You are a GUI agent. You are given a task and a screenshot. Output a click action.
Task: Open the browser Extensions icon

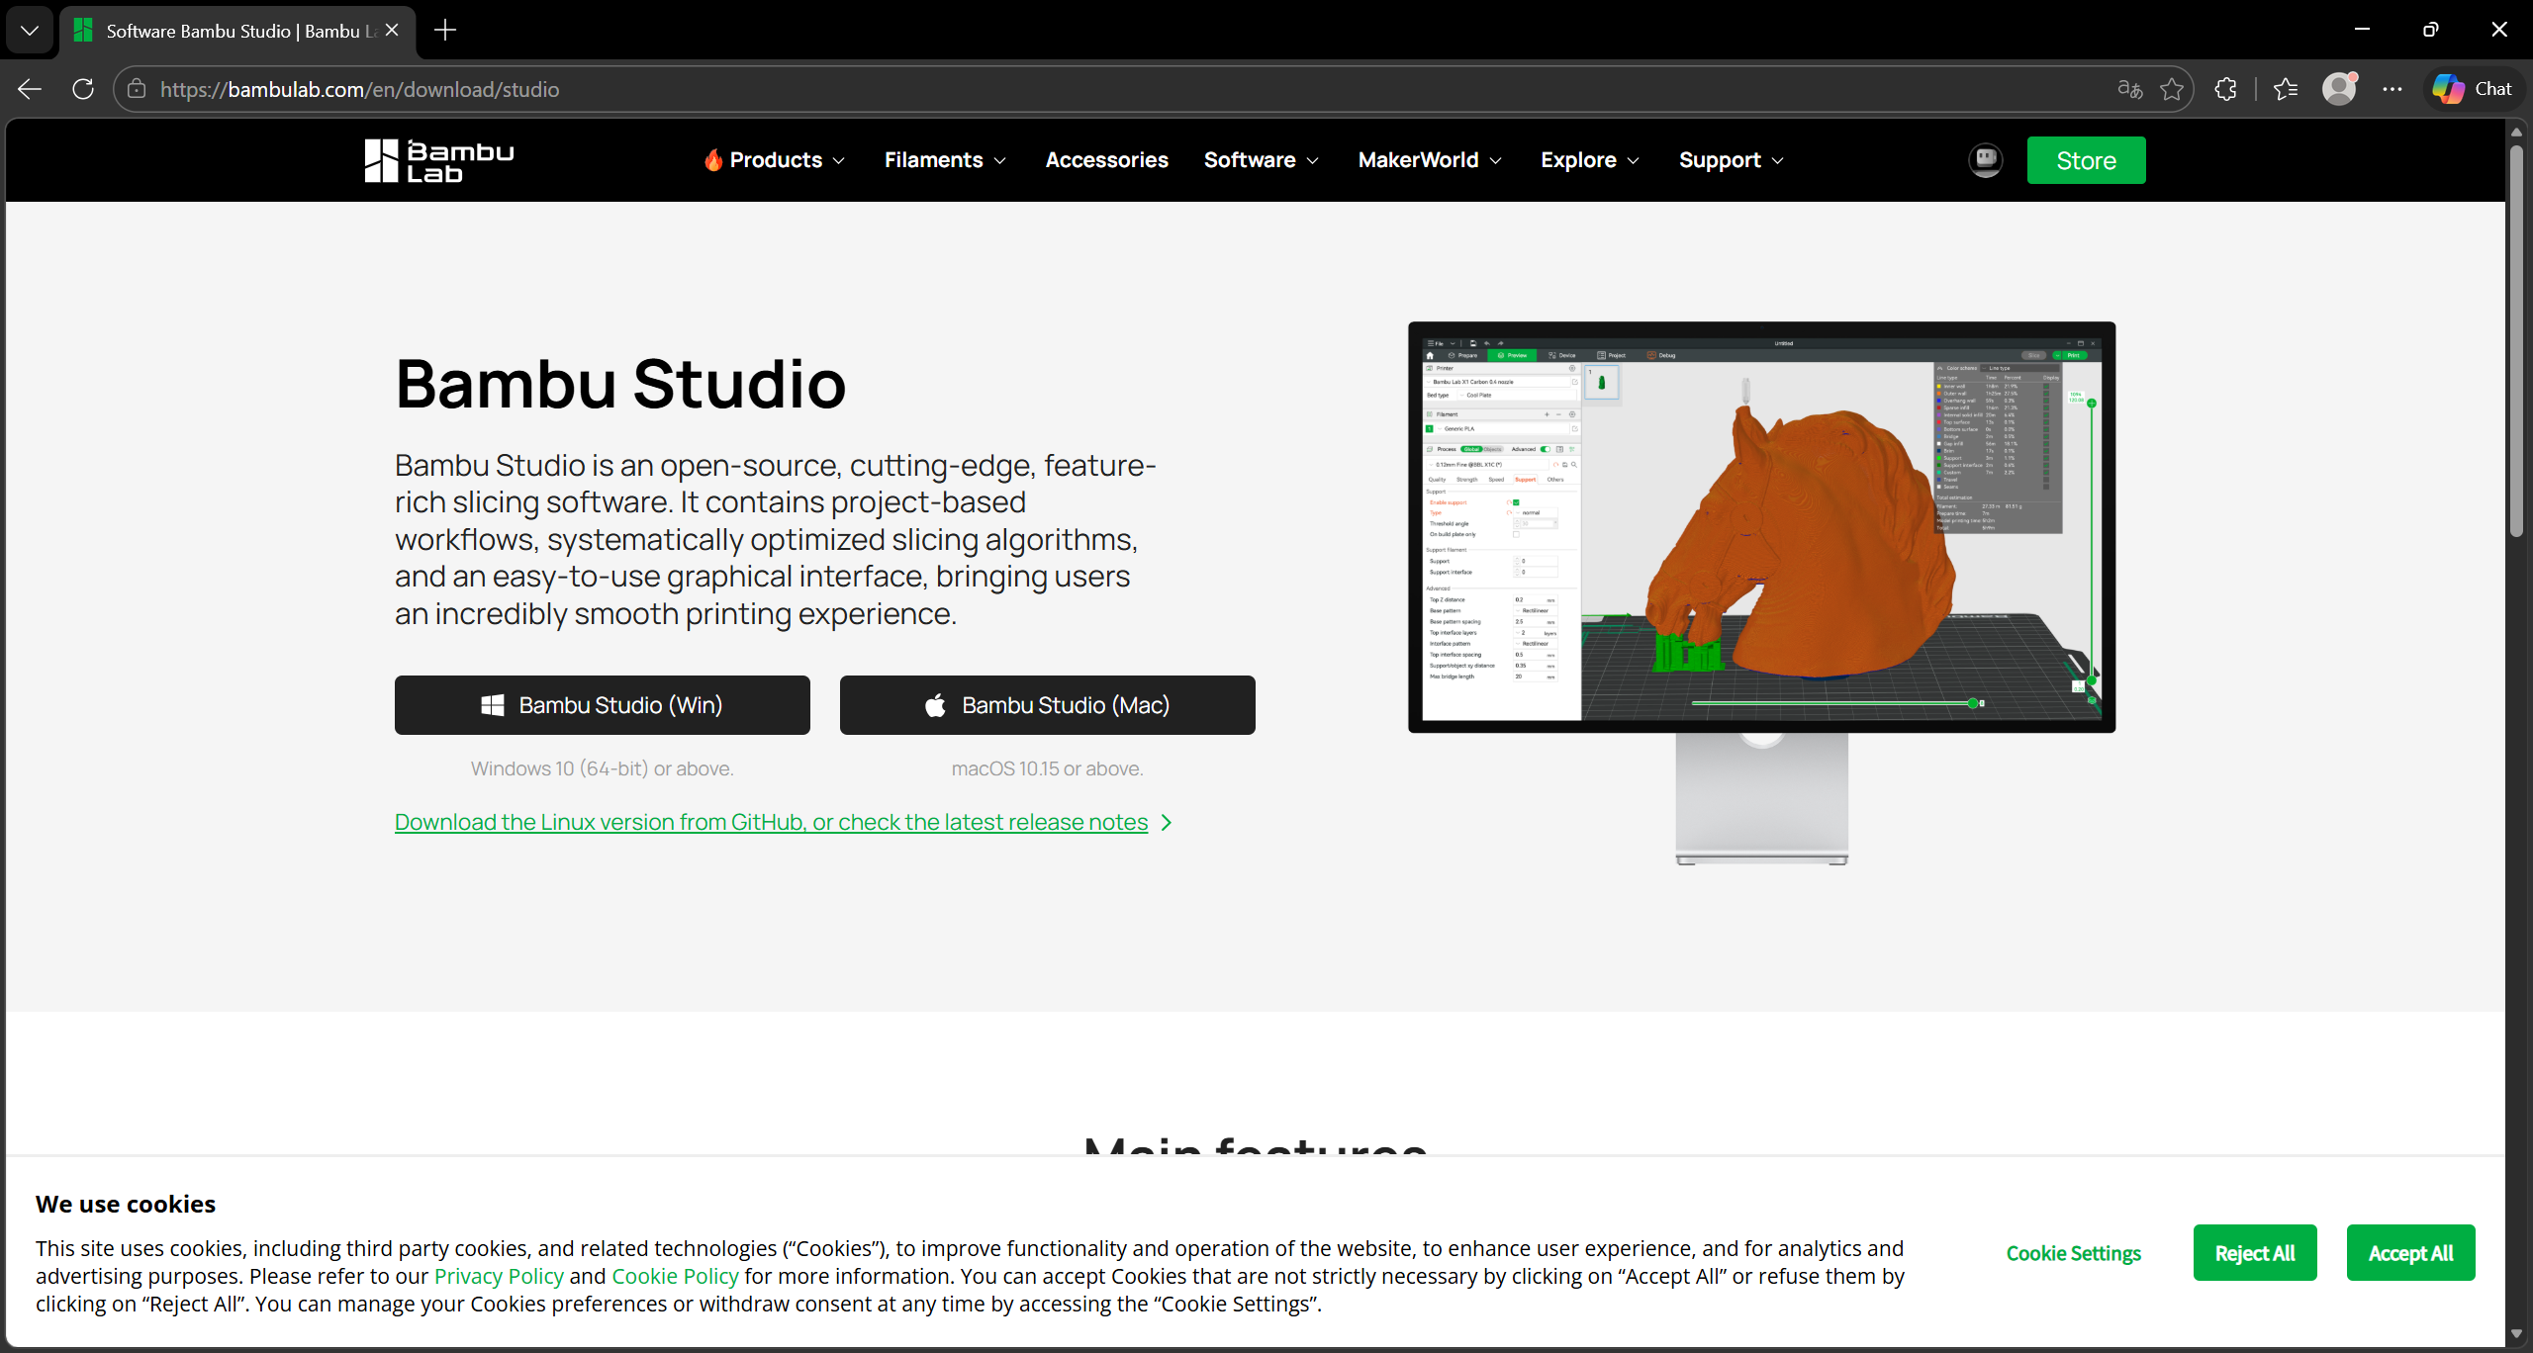[x=2226, y=89]
